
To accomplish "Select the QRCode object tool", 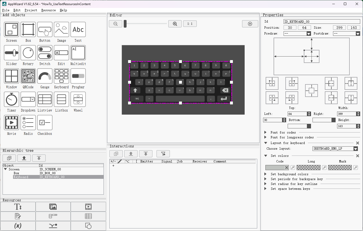I will click(28, 76).
